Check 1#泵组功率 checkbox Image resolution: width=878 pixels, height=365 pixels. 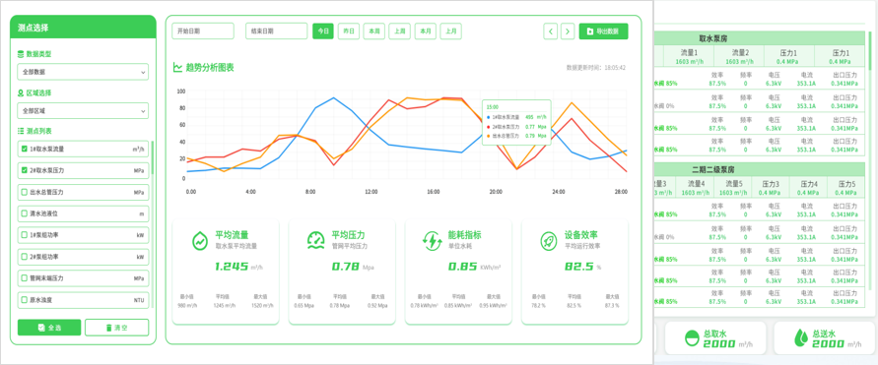24,235
